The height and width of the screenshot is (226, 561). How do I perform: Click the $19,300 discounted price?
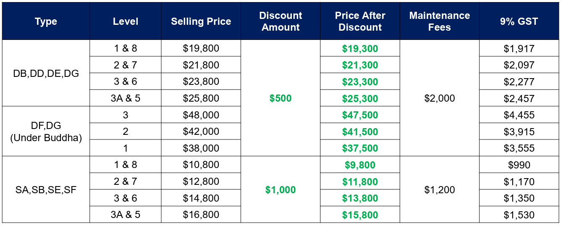(360, 48)
